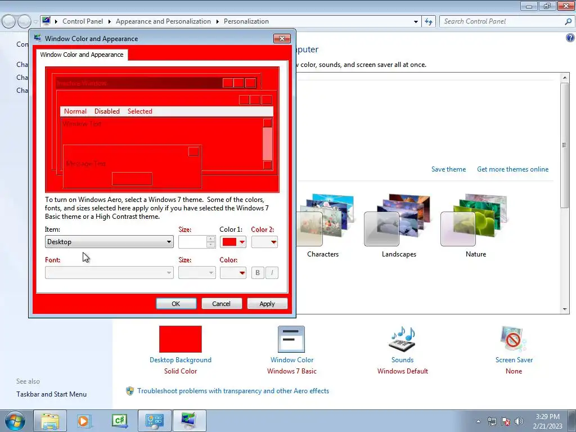Open the Sounds settings icon

pyautogui.click(x=402, y=339)
